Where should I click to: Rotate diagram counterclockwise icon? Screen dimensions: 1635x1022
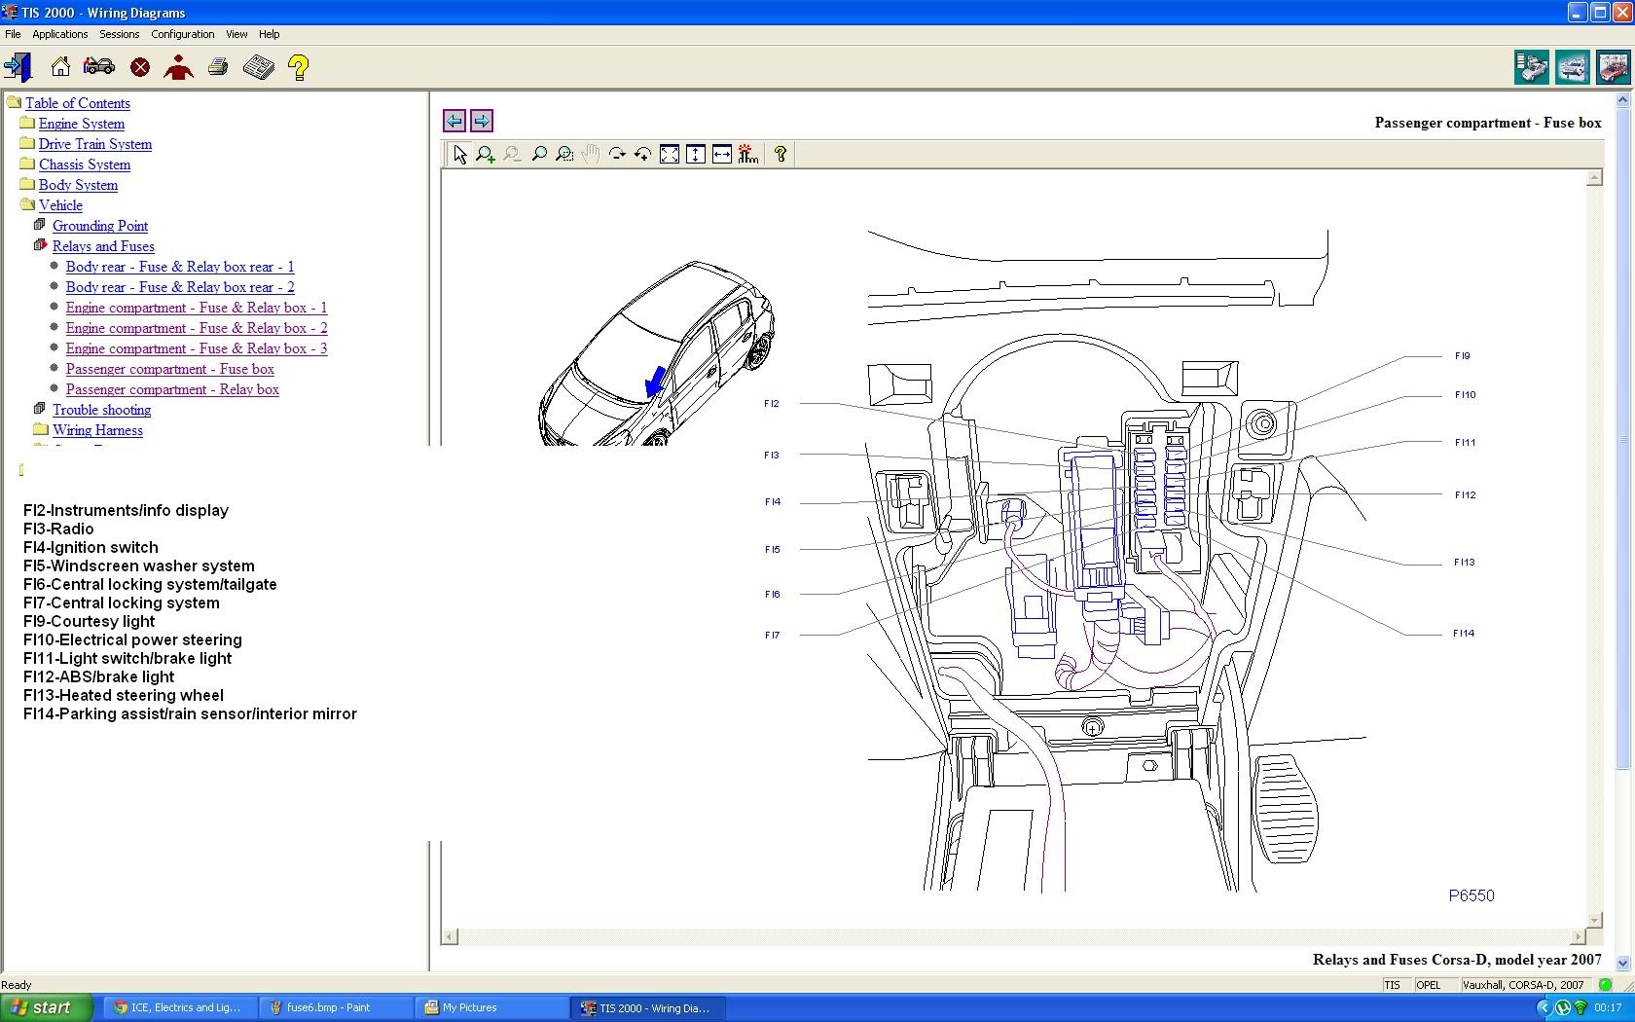(x=643, y=154)
